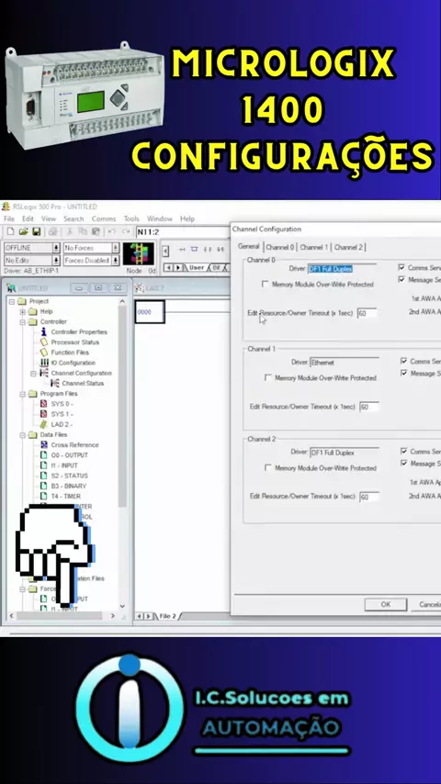The width and height of the screenshot is (441, 784).
Task: Select Channel Configuration in project tree
Action: [x=82, y=373]
